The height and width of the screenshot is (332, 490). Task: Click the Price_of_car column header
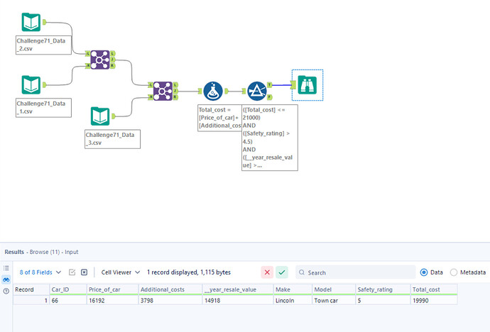(x=112, y=289)
